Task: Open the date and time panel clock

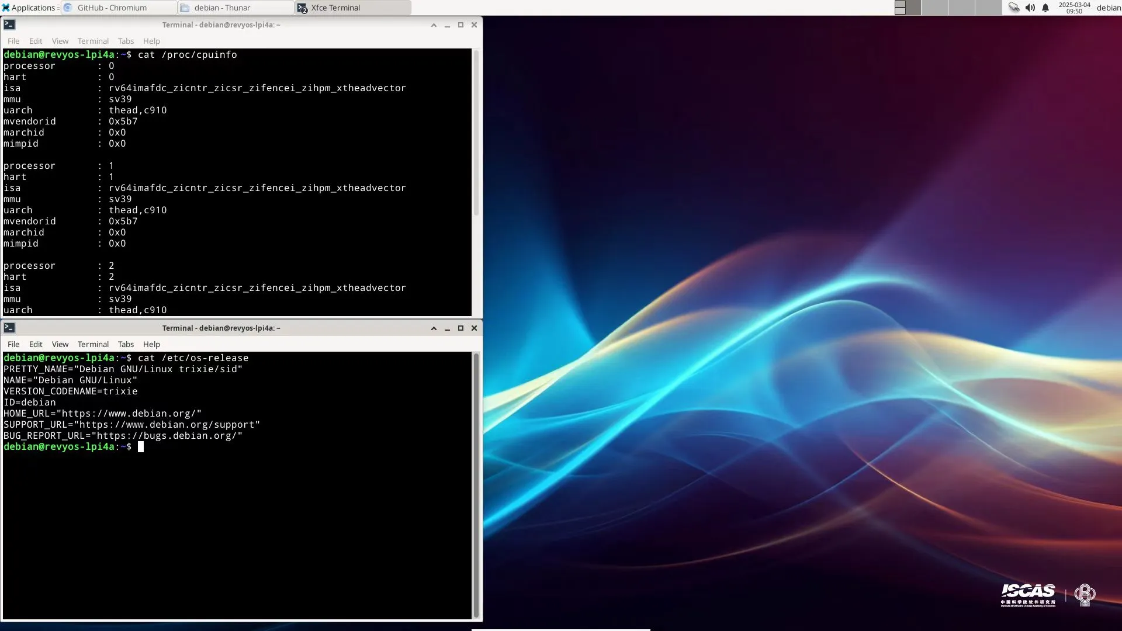Action: point(1074,8)
